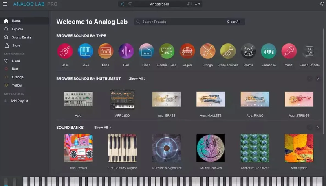Open the 21st Century Organs bank
The width and height of the screenshot is (326, 186).
click(122, 148)
